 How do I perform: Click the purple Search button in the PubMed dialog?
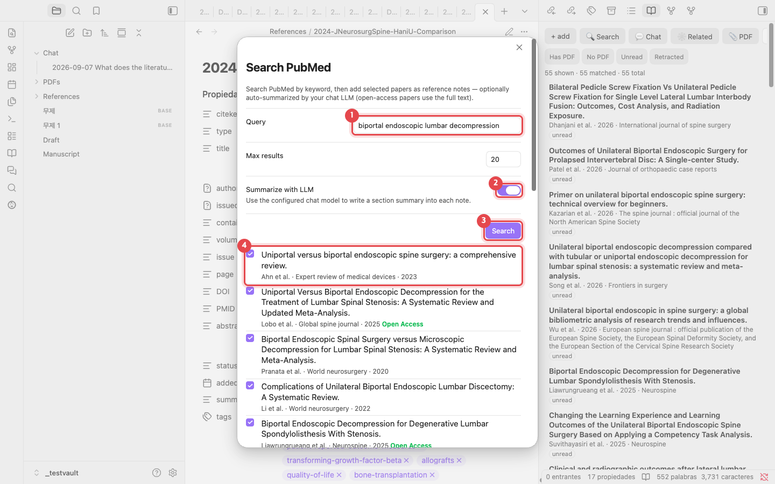[503, 231]
